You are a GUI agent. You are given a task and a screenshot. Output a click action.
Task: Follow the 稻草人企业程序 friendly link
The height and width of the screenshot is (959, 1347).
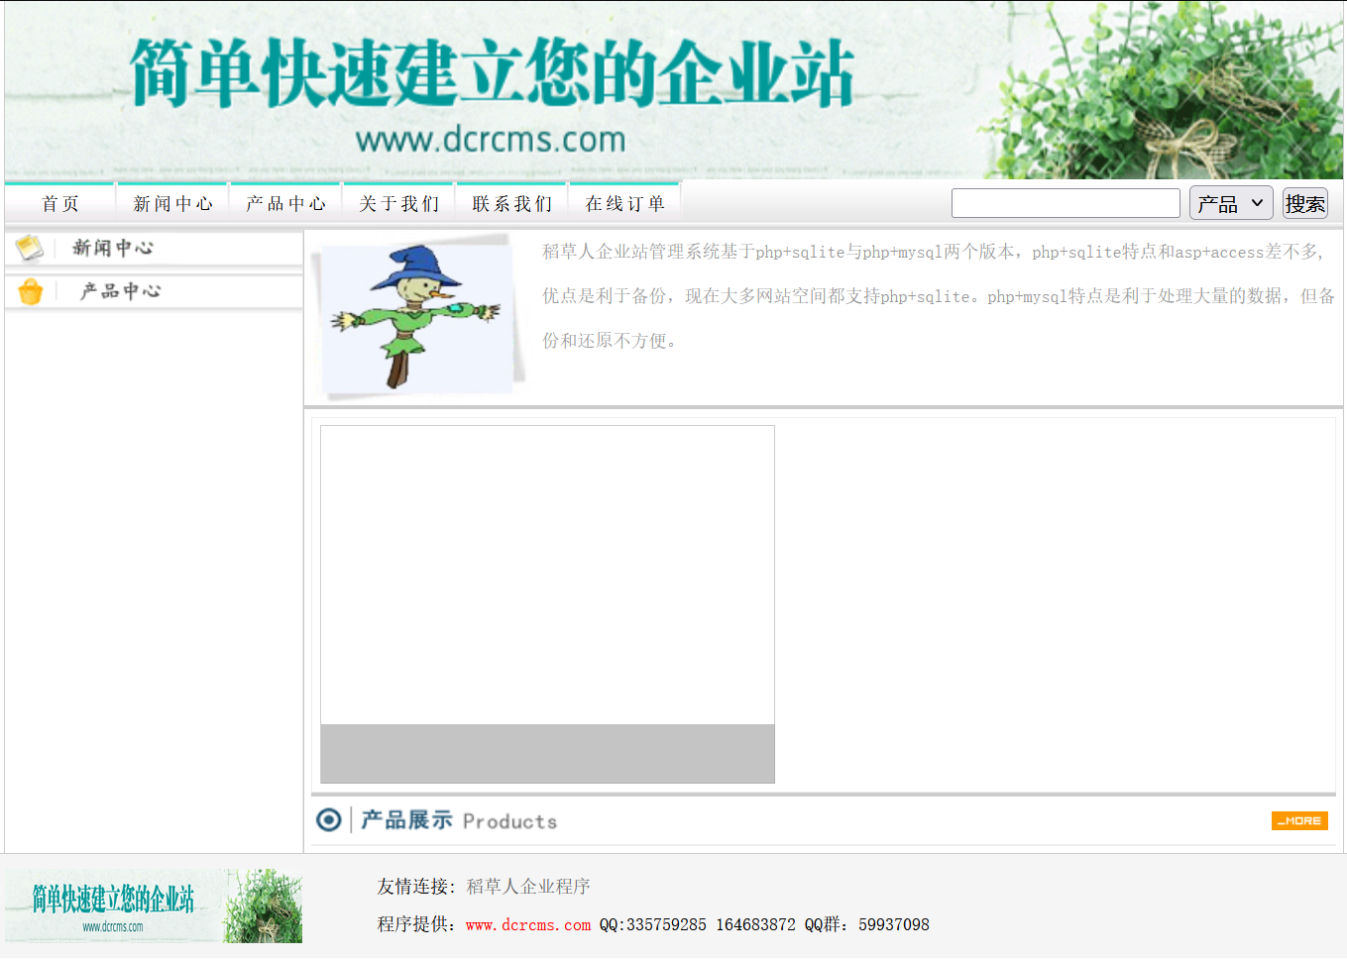click(x=527, y=887)
